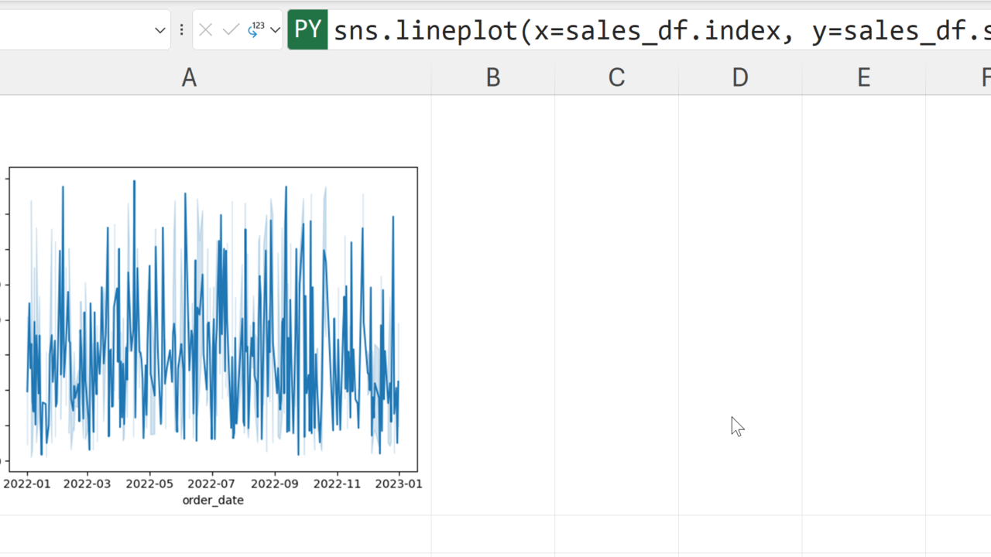Select column C header

click(616, 77)
